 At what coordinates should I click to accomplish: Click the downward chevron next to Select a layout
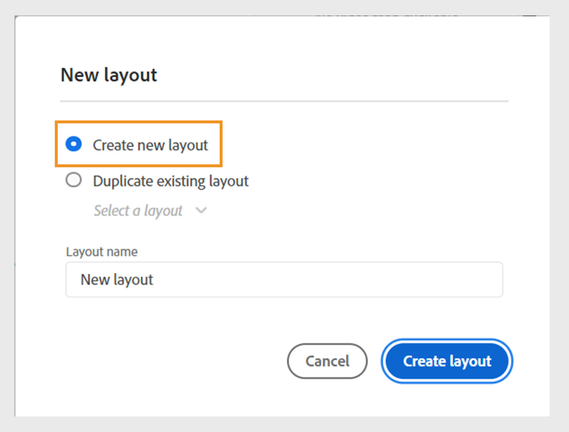pyautogui.click(x=201, y=210)
